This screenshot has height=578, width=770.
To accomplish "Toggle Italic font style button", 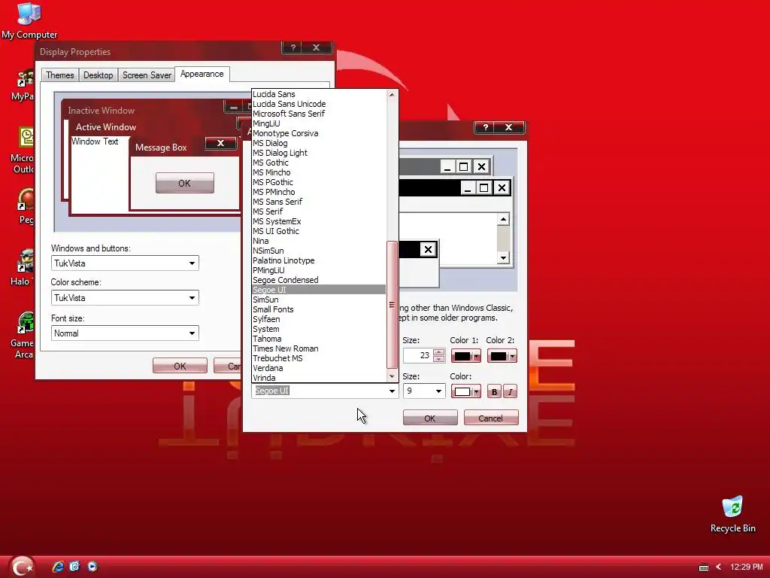I will tap(511, 391).
